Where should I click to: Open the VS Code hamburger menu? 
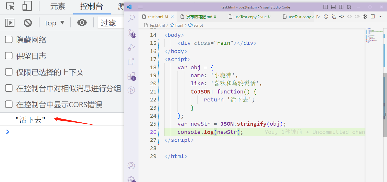[140, 7]
